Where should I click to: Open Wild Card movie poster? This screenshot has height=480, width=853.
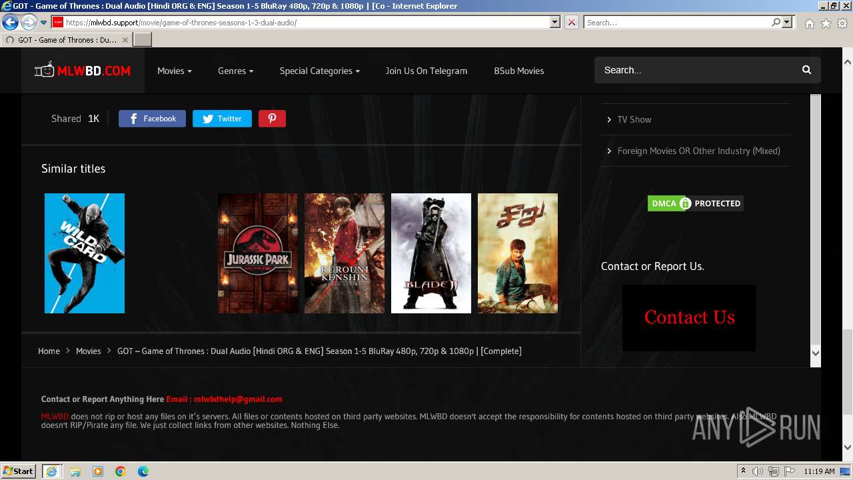(85, 253)
